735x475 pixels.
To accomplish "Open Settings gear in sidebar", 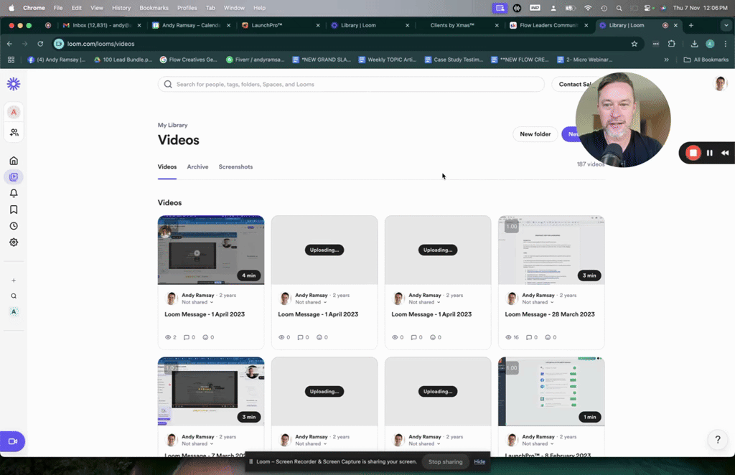I will click(x=14, y=243).
